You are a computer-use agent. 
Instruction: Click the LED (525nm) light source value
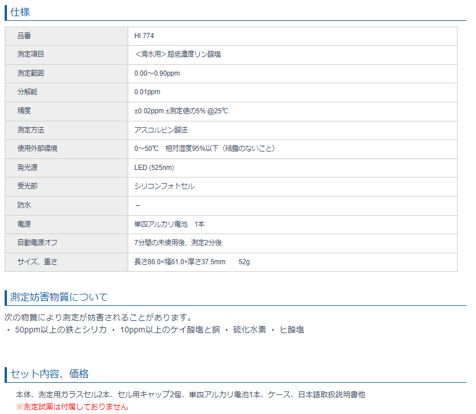(x=154, y=168)
